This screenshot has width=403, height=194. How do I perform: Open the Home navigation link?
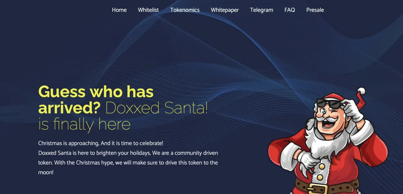[x=119, y=10]
